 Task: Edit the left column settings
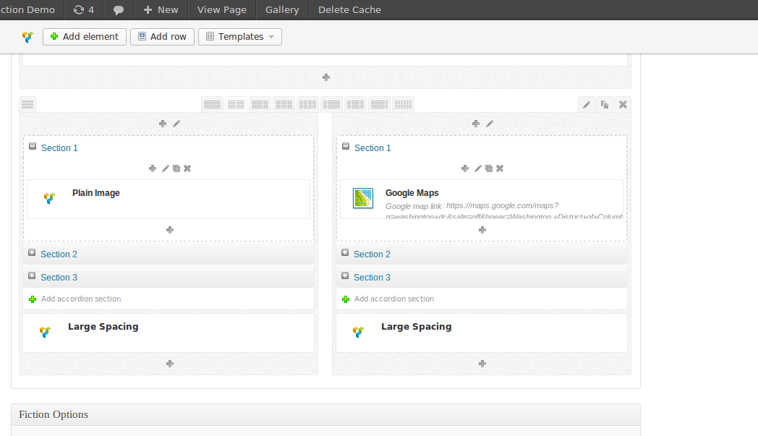[176, 124]
